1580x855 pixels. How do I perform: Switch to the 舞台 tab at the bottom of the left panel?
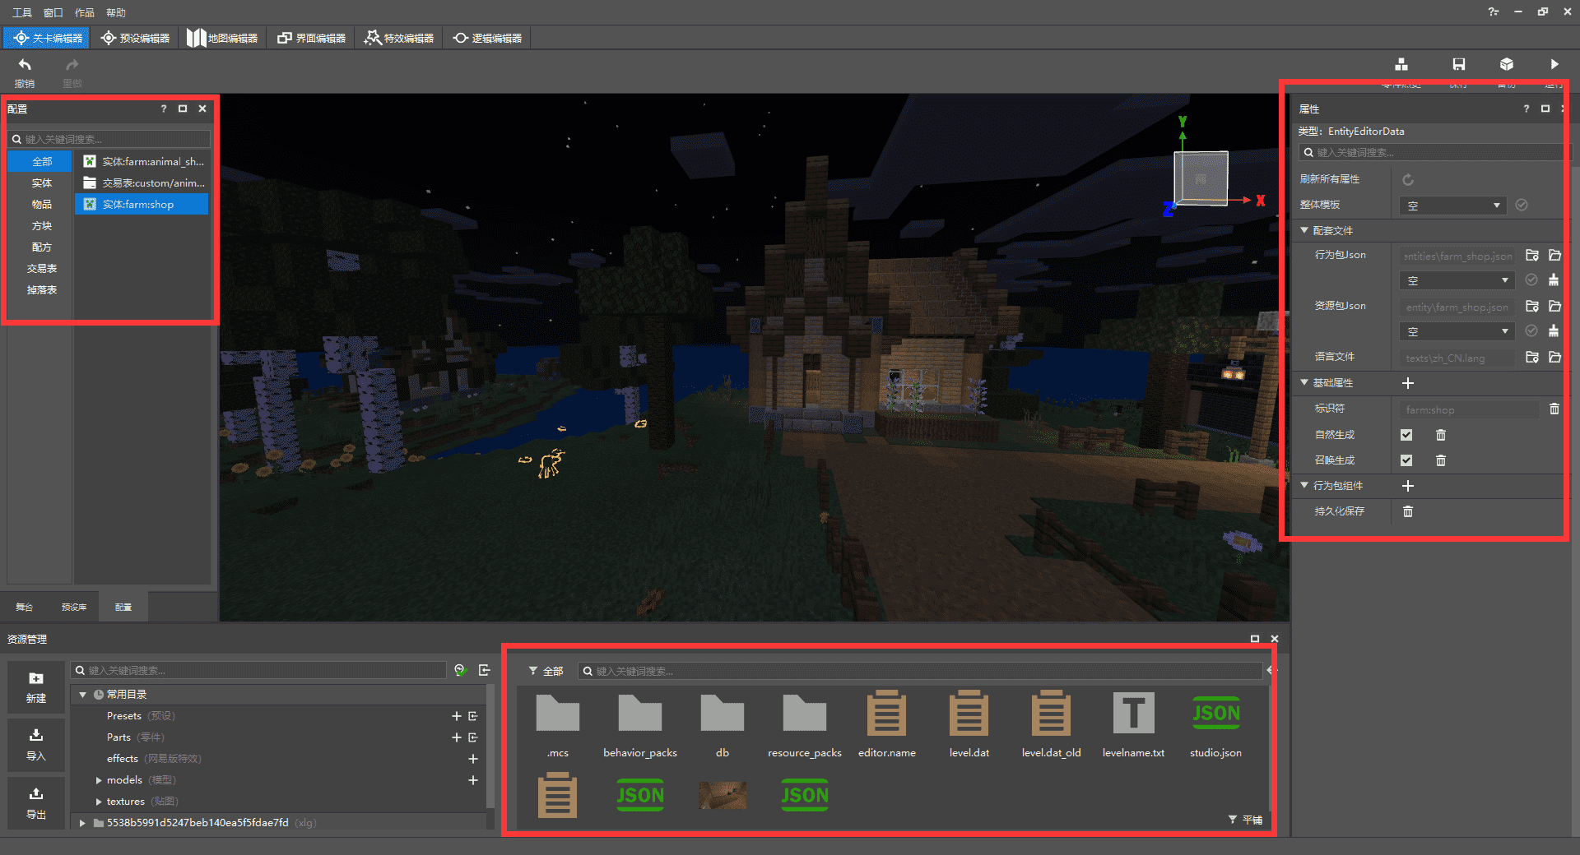tap(25, 607)
